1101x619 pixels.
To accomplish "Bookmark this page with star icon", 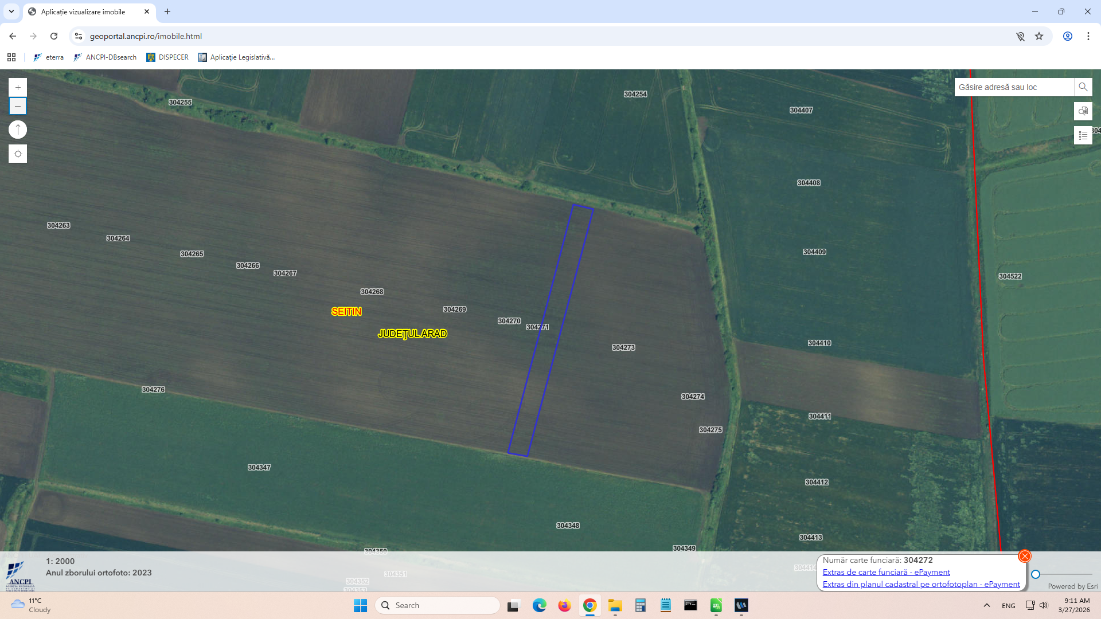I will (1038, 36).
